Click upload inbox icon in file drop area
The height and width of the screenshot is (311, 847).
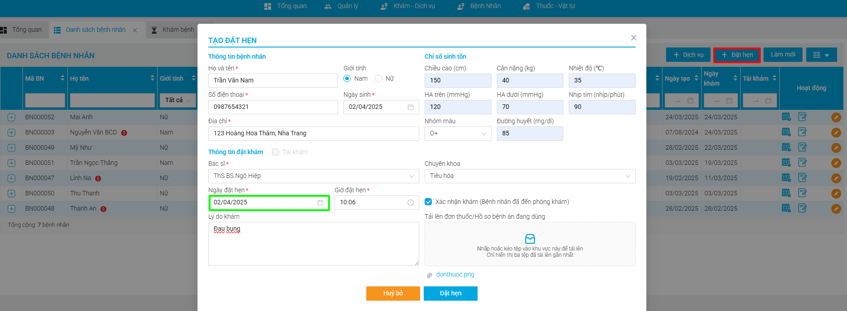click(530, 238)
